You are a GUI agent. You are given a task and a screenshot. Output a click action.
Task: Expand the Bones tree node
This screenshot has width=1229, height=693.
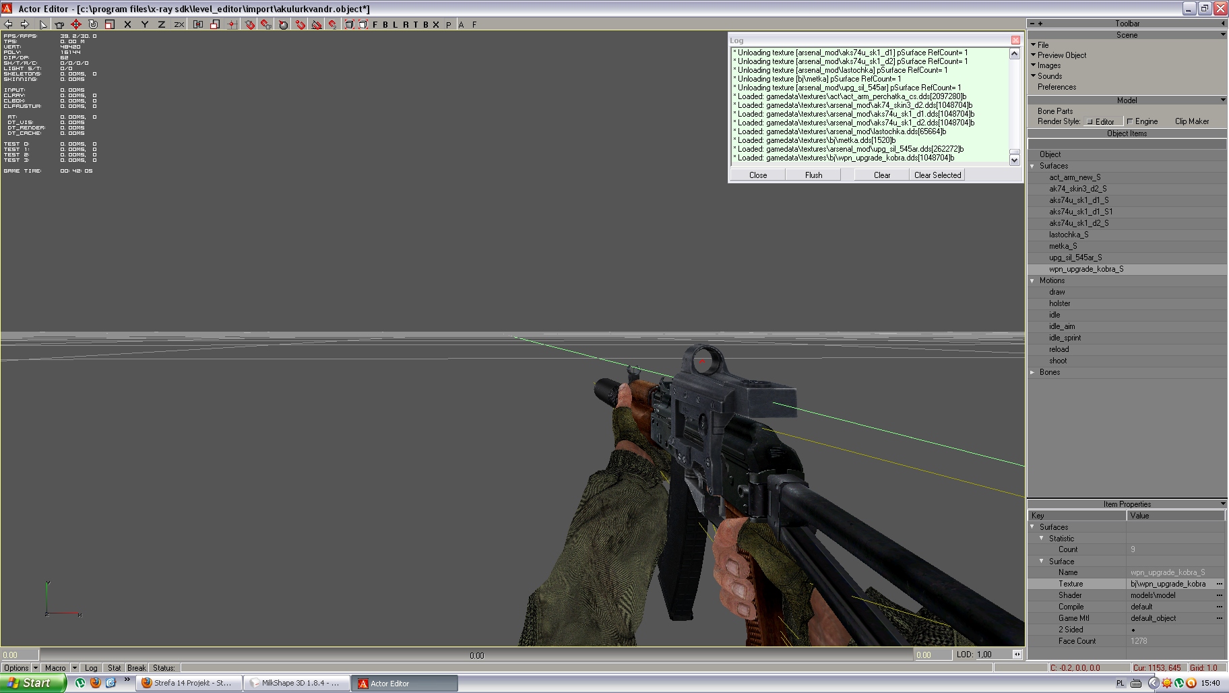coord(1032,372)
